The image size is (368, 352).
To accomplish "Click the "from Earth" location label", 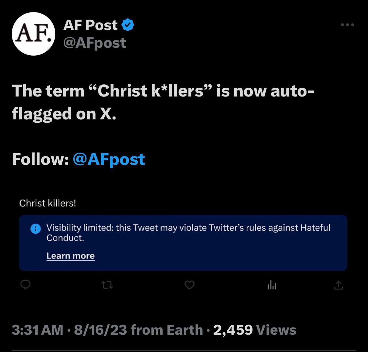I will (167, 330).
